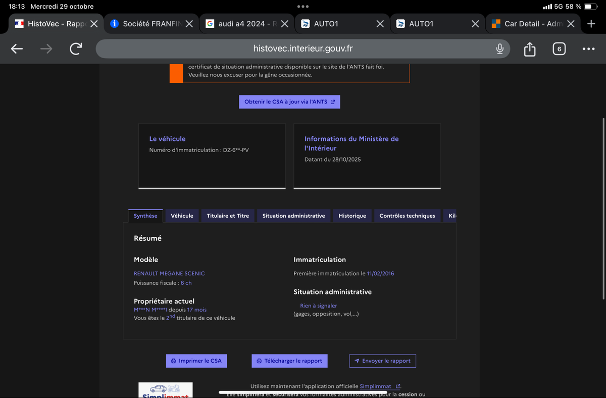Add a new browser tab
Image resolution: width=606 pixels, height=398 pixels.
[x=591, y=24]
